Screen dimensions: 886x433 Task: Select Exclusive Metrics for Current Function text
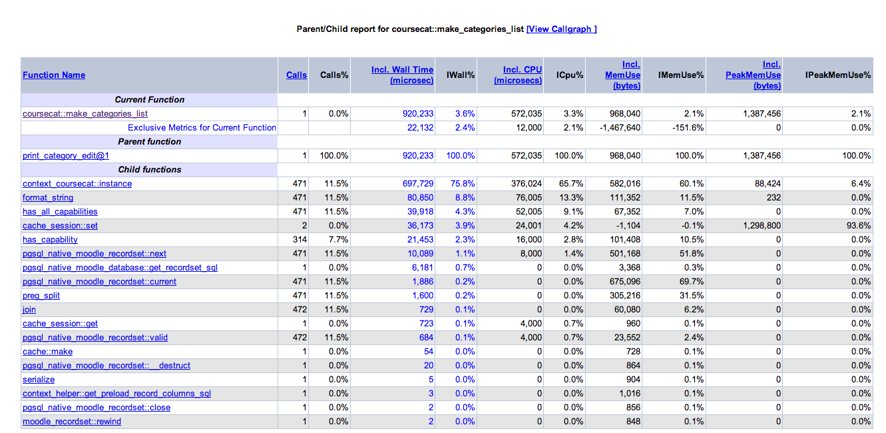pos(202,128)
